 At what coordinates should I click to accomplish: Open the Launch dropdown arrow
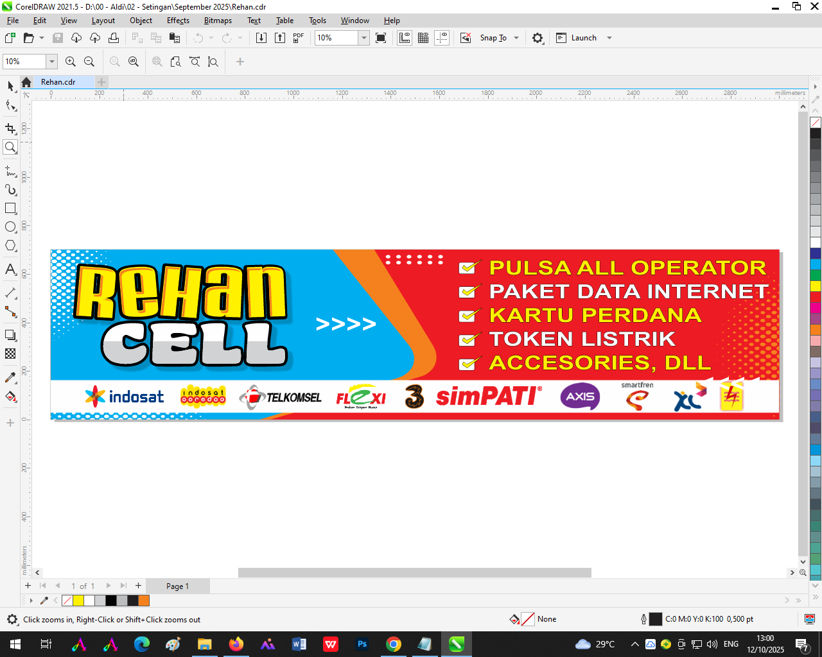click(609, 38)
